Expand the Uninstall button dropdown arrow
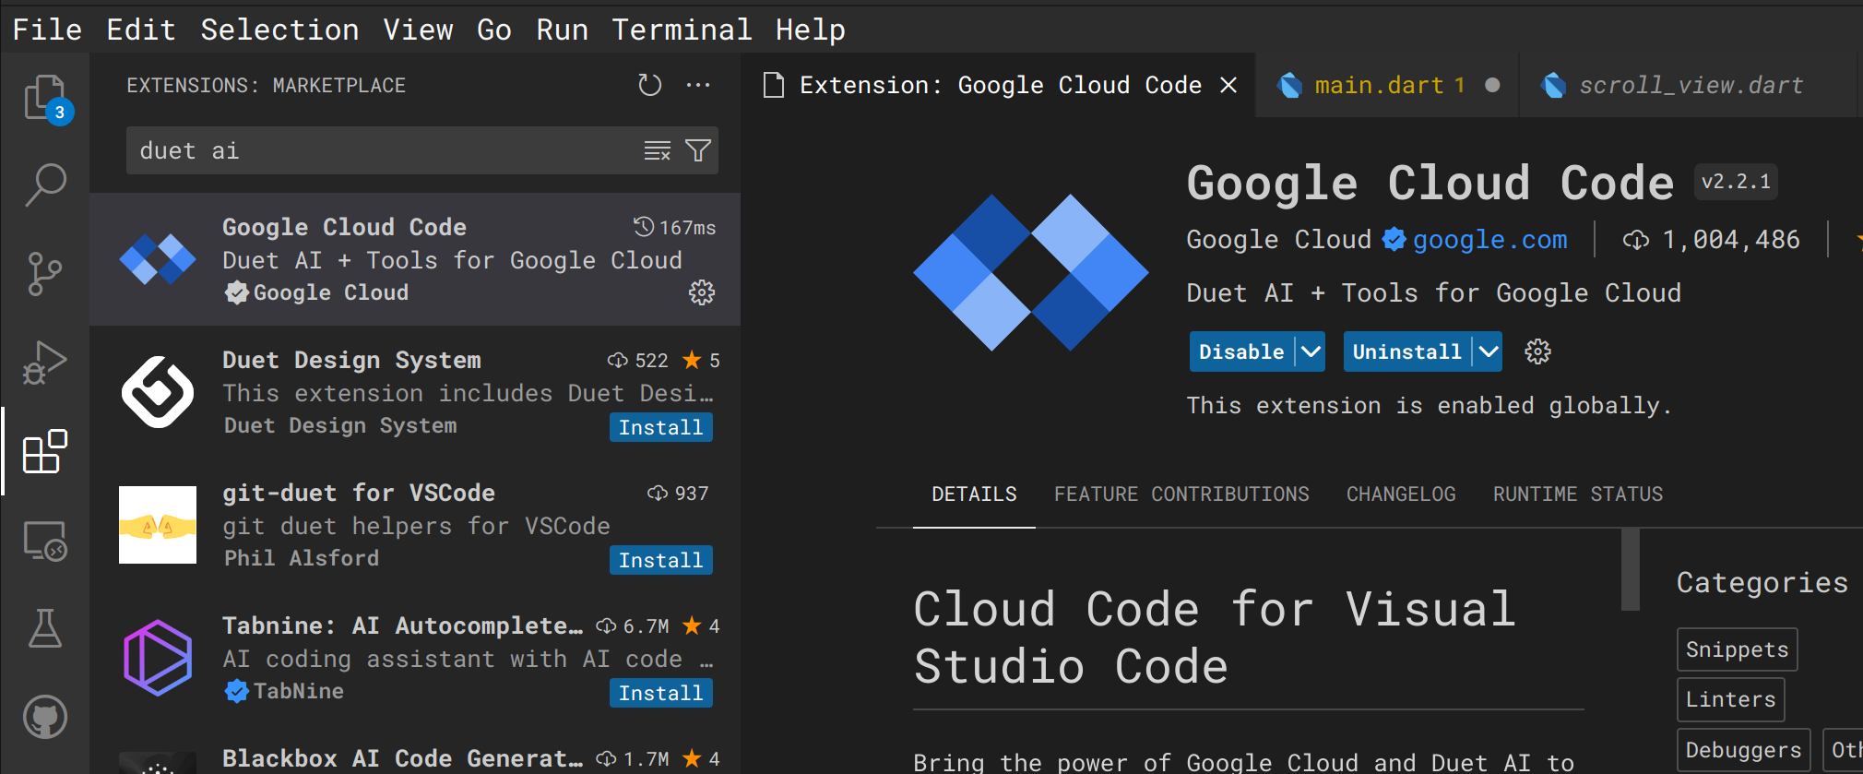Screen dimensions: 1863x774 (1488, 351)
